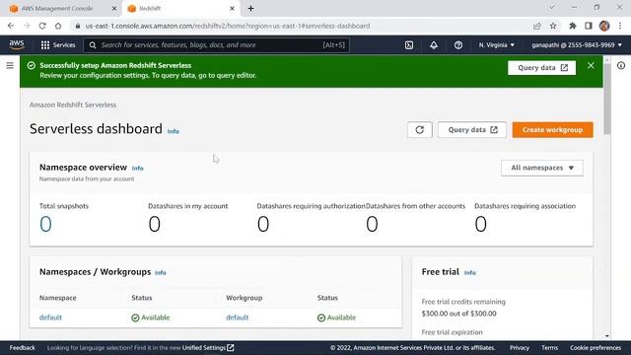This screenshot has width=631, height=355.
Task: Select the N. Virginia region dropdown
Action: coord(496,45)
